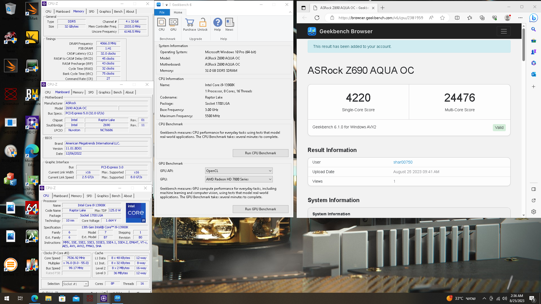Click the CPU-Z taskbar icon

[103, 298]
